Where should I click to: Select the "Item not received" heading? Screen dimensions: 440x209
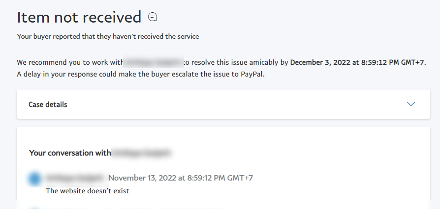(x=79, y=18)
